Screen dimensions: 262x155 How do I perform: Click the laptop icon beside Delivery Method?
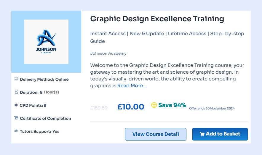[x=16, y=79]
